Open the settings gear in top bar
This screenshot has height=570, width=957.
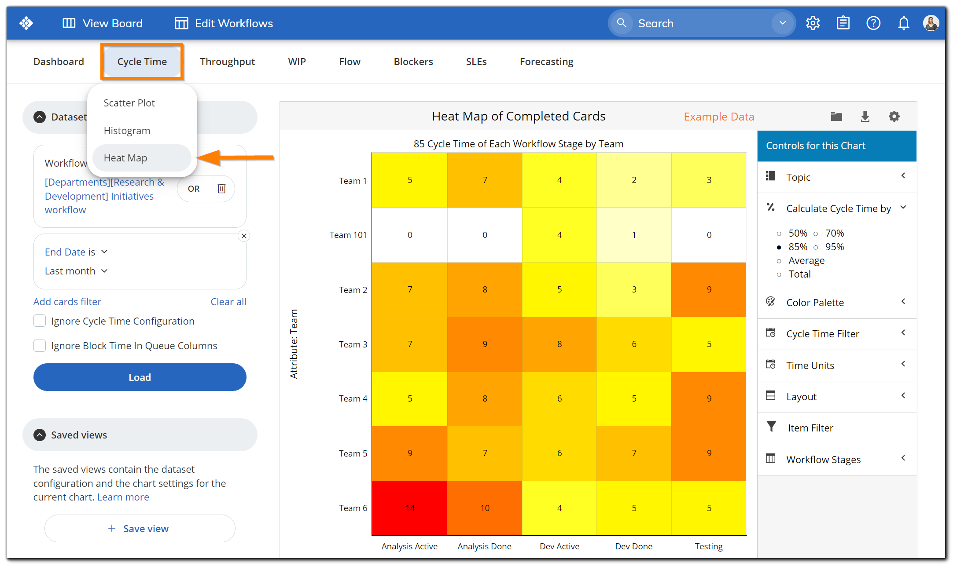[x=813, y=23]
